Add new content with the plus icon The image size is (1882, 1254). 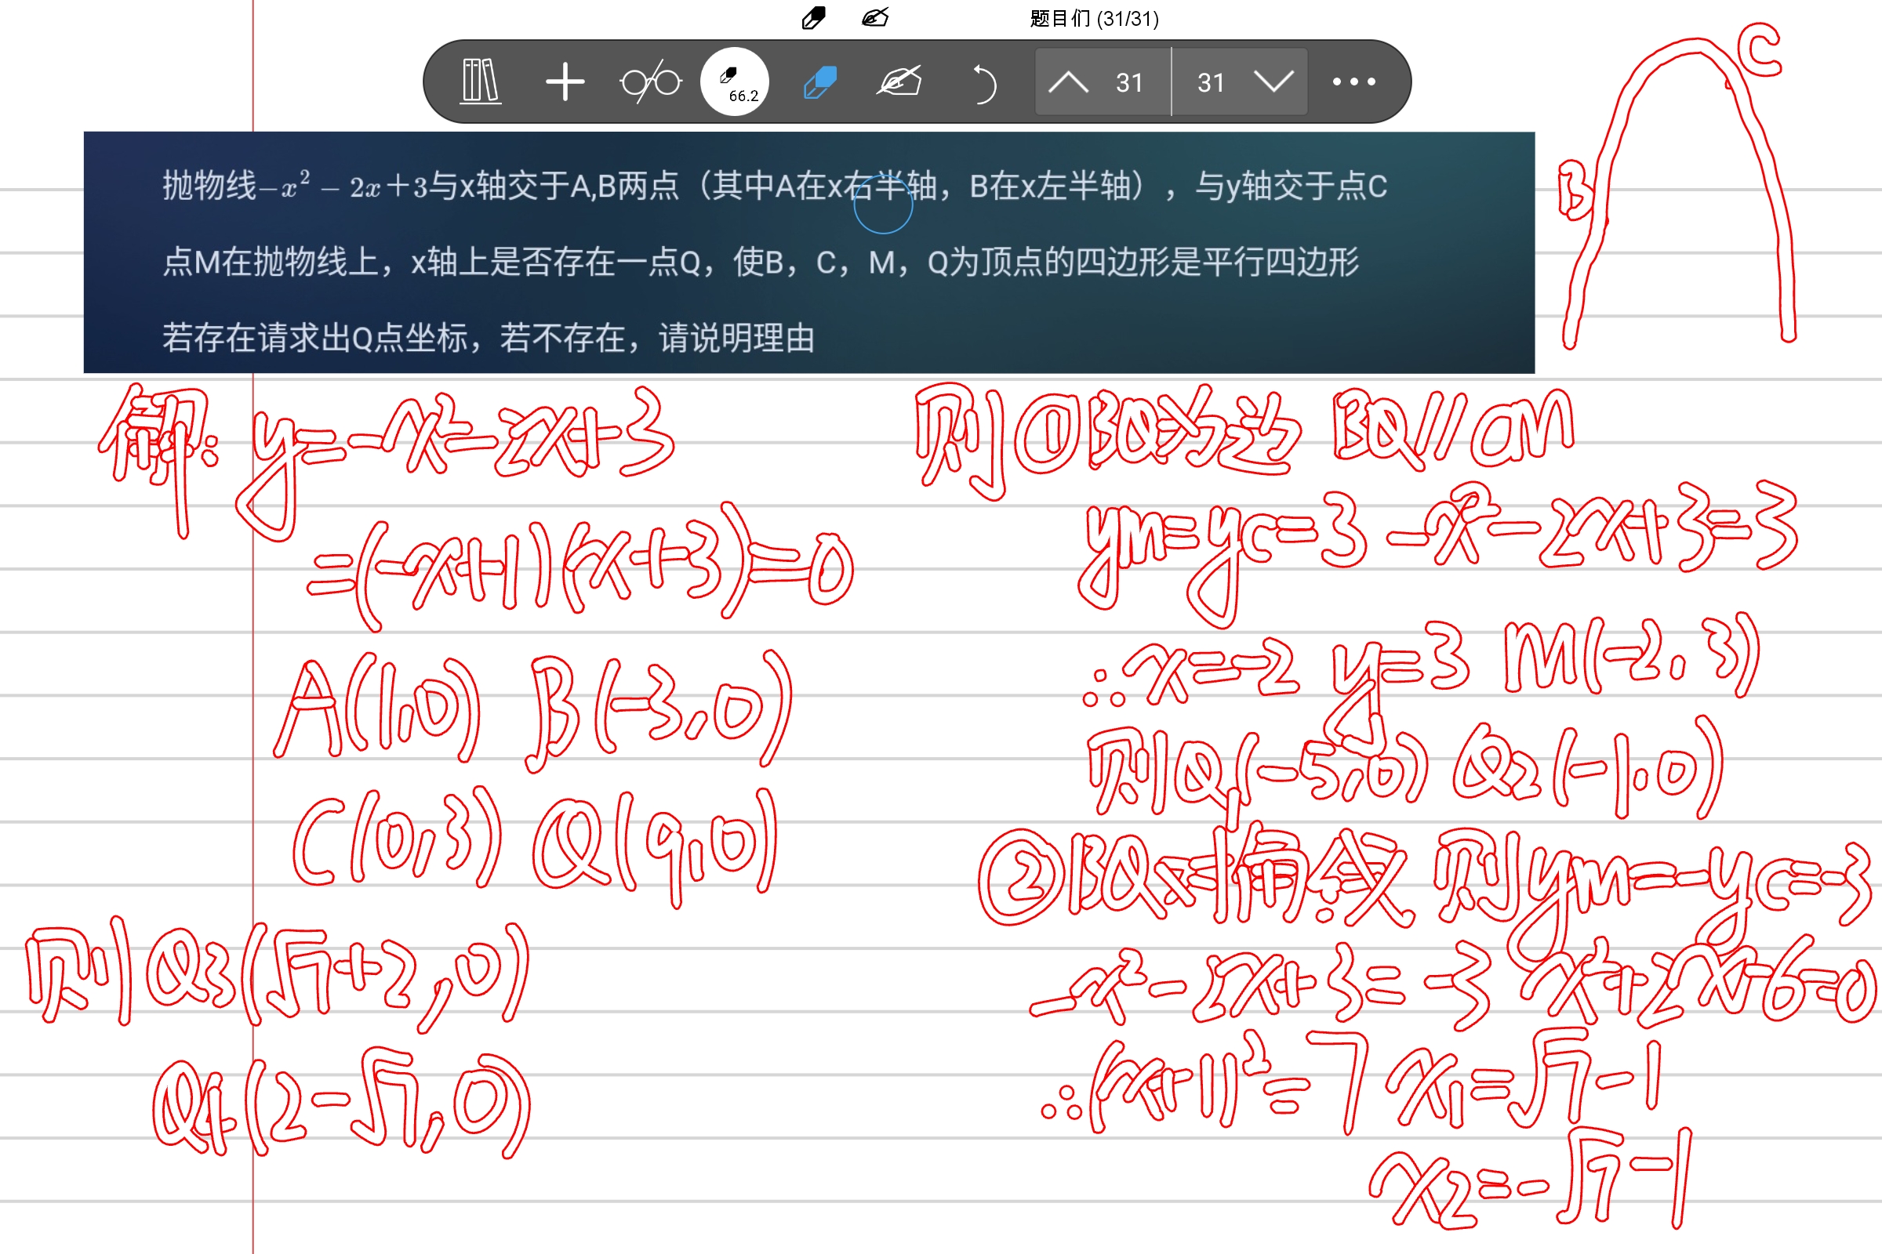565,82
